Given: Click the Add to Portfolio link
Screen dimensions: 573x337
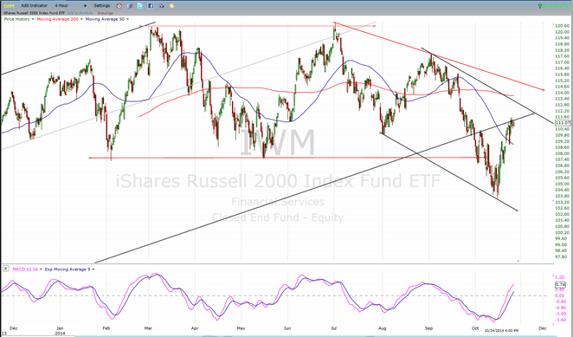Looking at the screenshot, I should tap(80, 13).
